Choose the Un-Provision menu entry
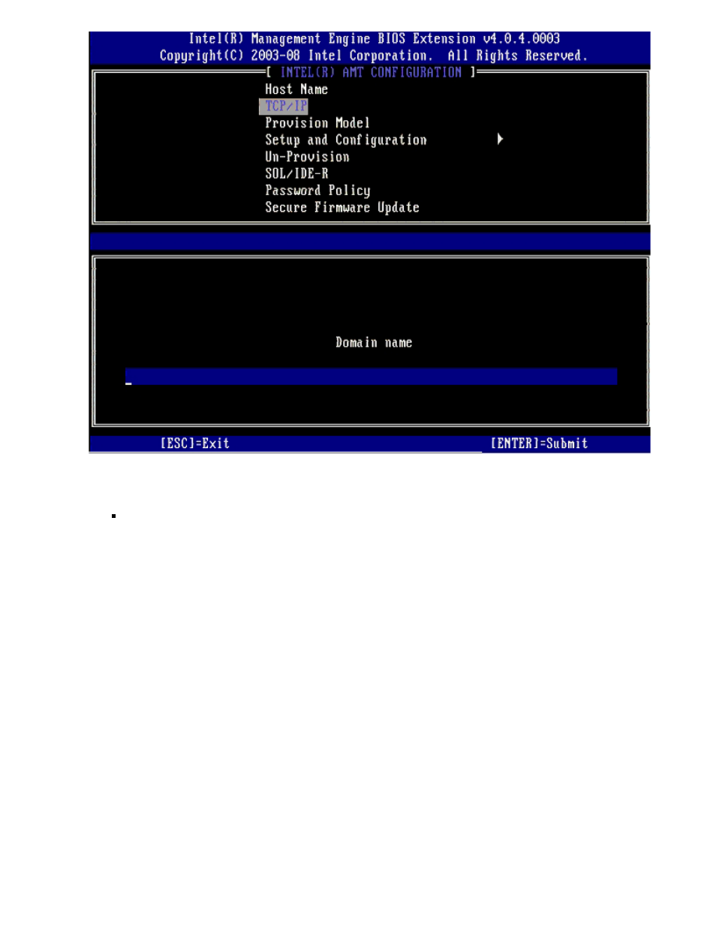This screenshot has height=927, width=716. [307, 157]
